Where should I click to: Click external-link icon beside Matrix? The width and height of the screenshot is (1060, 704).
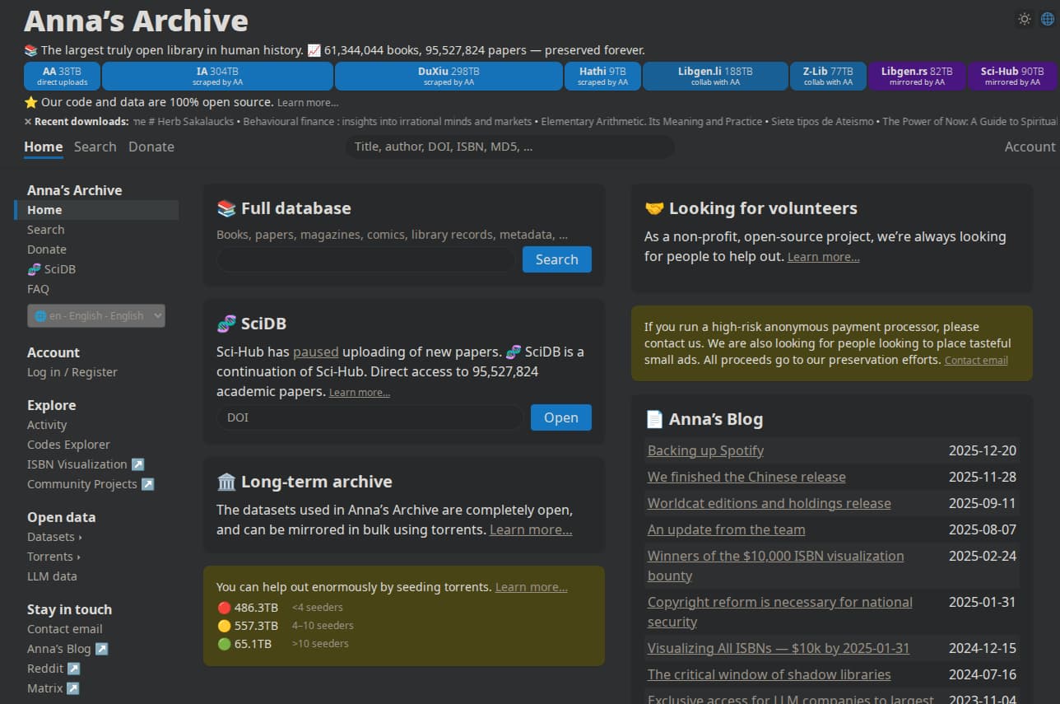click(72, 688)
